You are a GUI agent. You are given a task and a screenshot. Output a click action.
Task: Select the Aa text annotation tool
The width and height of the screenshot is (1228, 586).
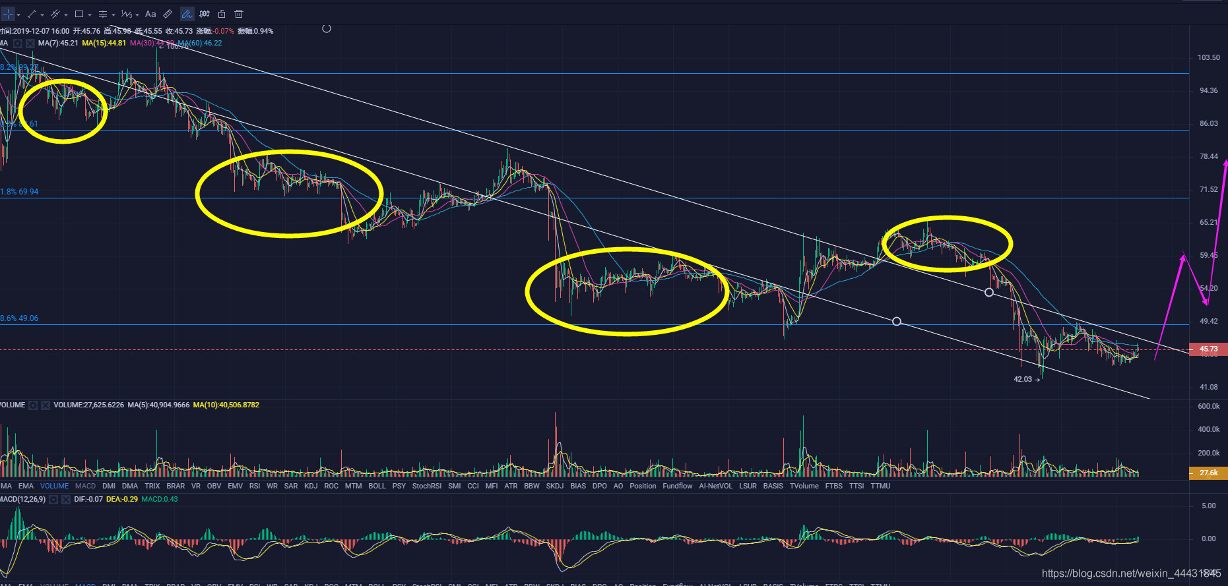coord(150,14)
